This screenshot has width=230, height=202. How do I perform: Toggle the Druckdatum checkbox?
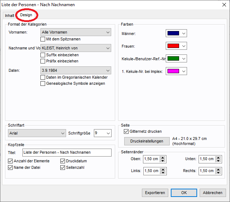pyautogui.click(x=63, y=161)
